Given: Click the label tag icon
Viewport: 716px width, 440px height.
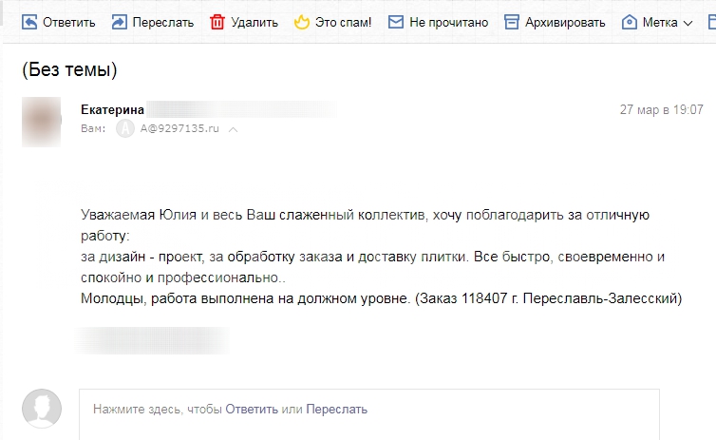Looking at the screenshot, I should (x=630, y=22).
